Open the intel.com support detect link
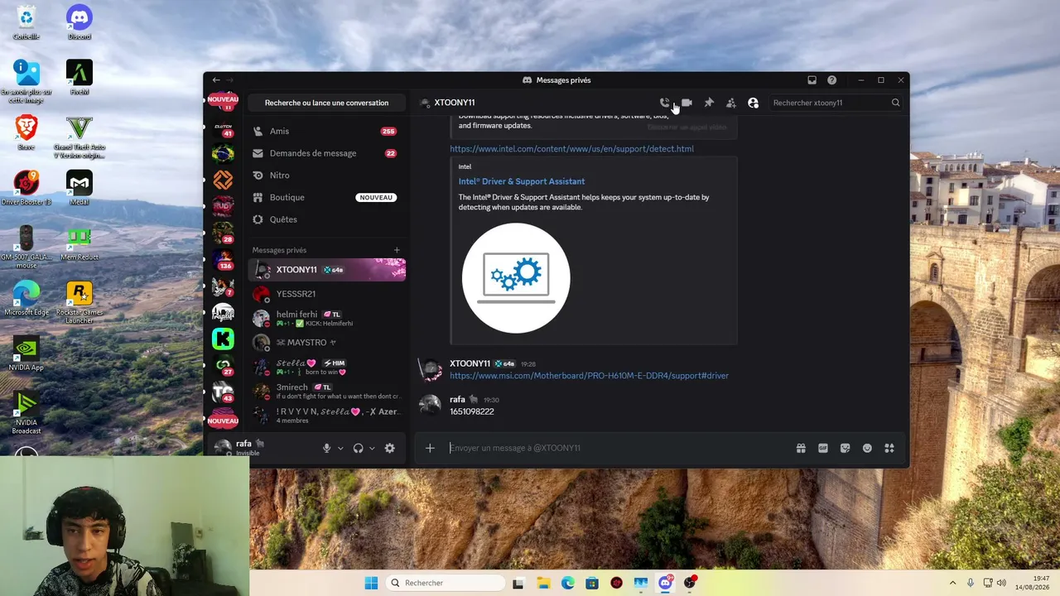Viewport: 1060px width, 596px height. 571,149
